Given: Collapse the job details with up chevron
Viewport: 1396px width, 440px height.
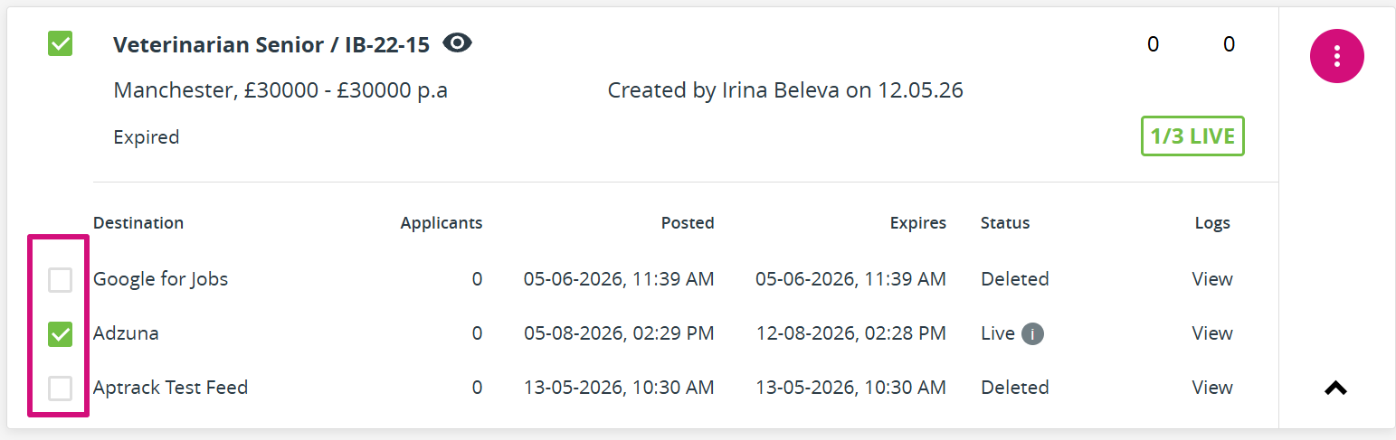Looking at the screenshot, I should coord(1335,389).
